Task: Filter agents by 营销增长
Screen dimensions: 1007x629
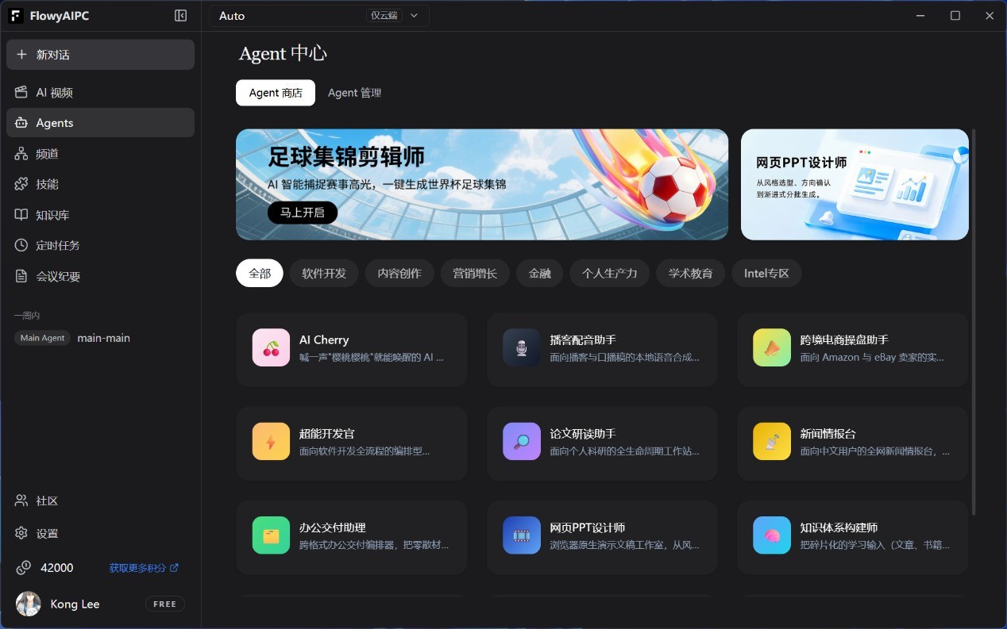Action: [475, 273]
